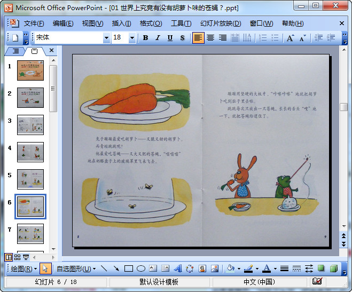Select the Line drawing tool
The height and width of the screenshot is (292, 352).
[x=104, y=269]
